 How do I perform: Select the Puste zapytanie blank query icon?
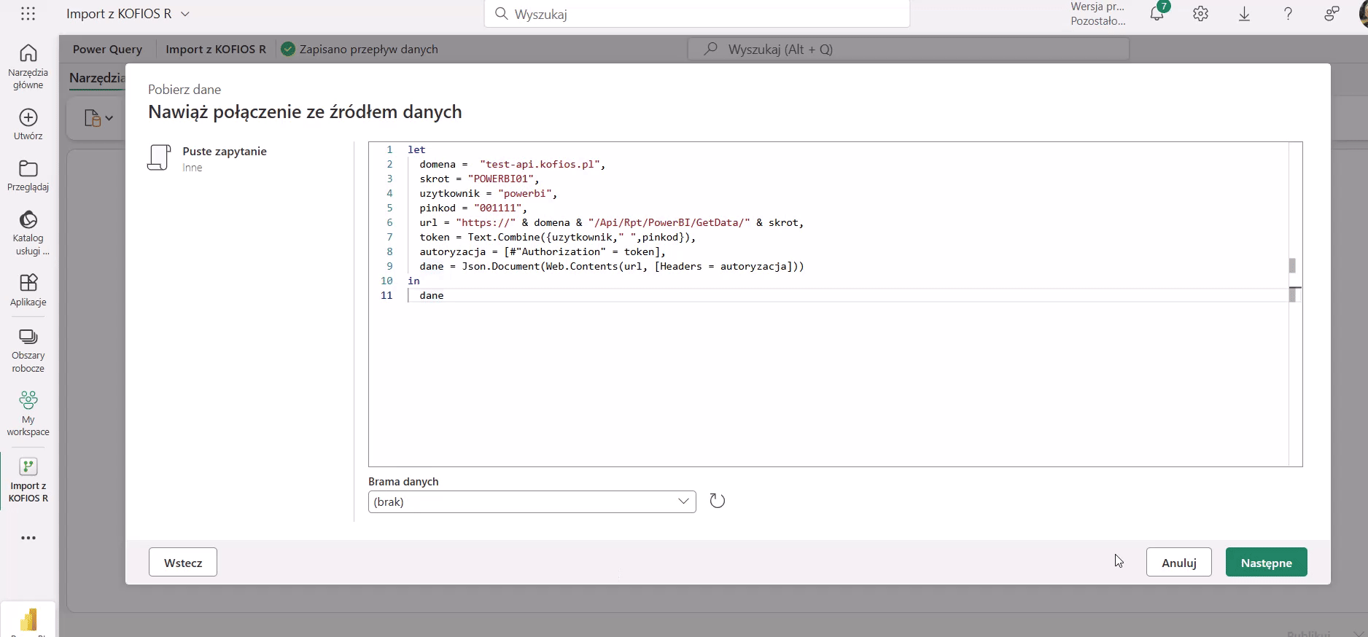click(159, 157)
